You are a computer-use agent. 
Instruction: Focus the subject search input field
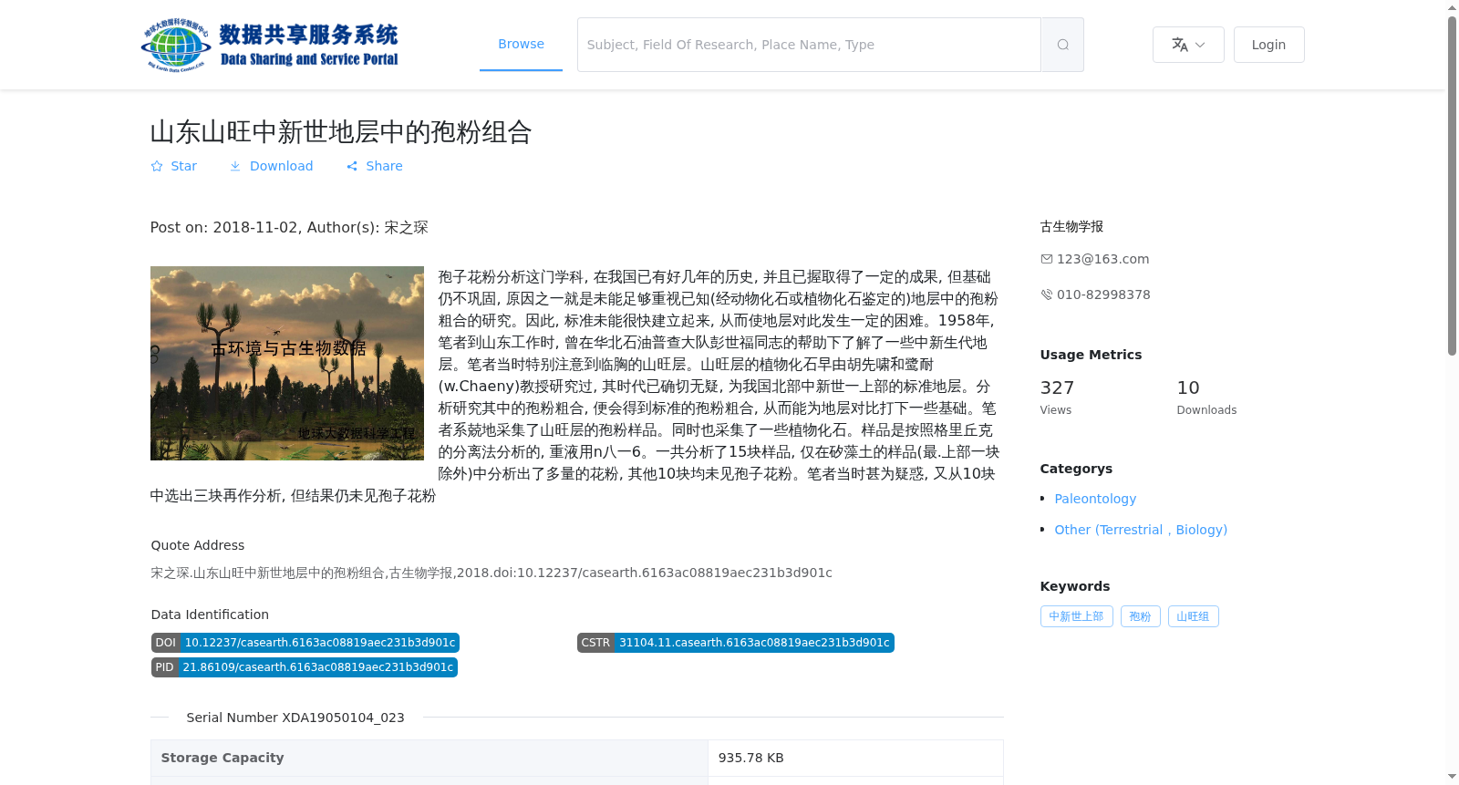pyautogui.click(x=809, y=45)
